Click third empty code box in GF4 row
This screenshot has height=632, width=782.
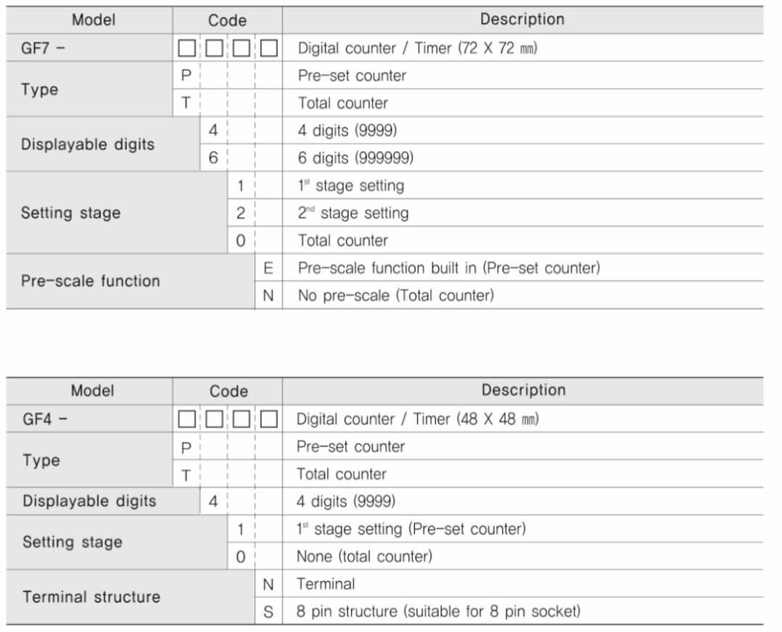(x=242, y=419)
